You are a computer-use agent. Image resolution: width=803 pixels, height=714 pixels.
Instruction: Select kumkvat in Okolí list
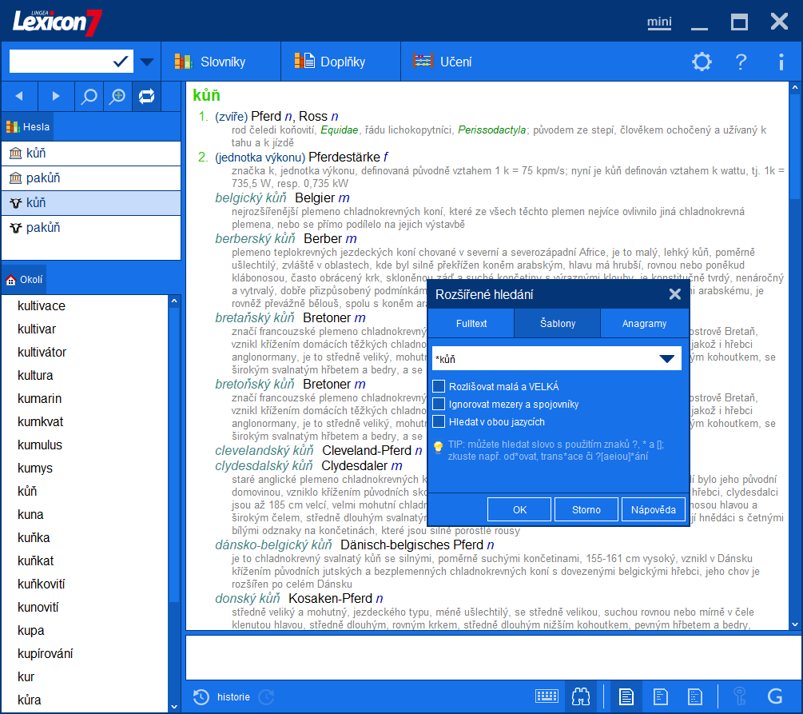click(41, 422)
